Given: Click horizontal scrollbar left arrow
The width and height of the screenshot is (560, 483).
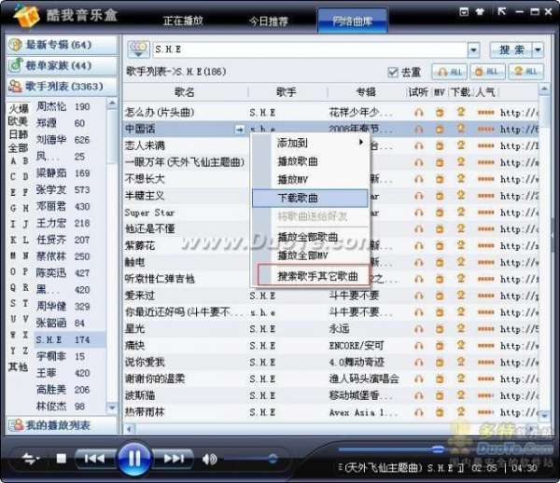Looking at the screenshot, I should pos(129,429).
